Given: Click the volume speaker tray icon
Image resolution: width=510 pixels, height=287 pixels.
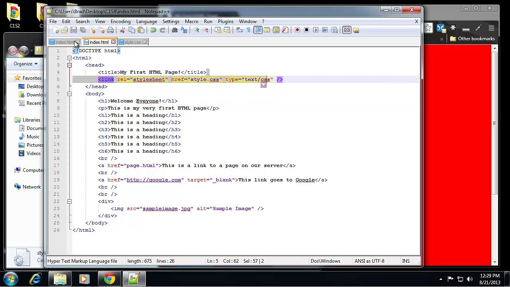Looking at the screenshot, I should [x=470, y=279].
